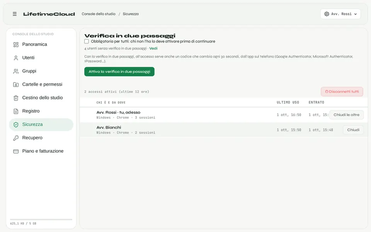
Task: Open the Panoramica section
Action: pyautogui.click(x=41, y=44)
